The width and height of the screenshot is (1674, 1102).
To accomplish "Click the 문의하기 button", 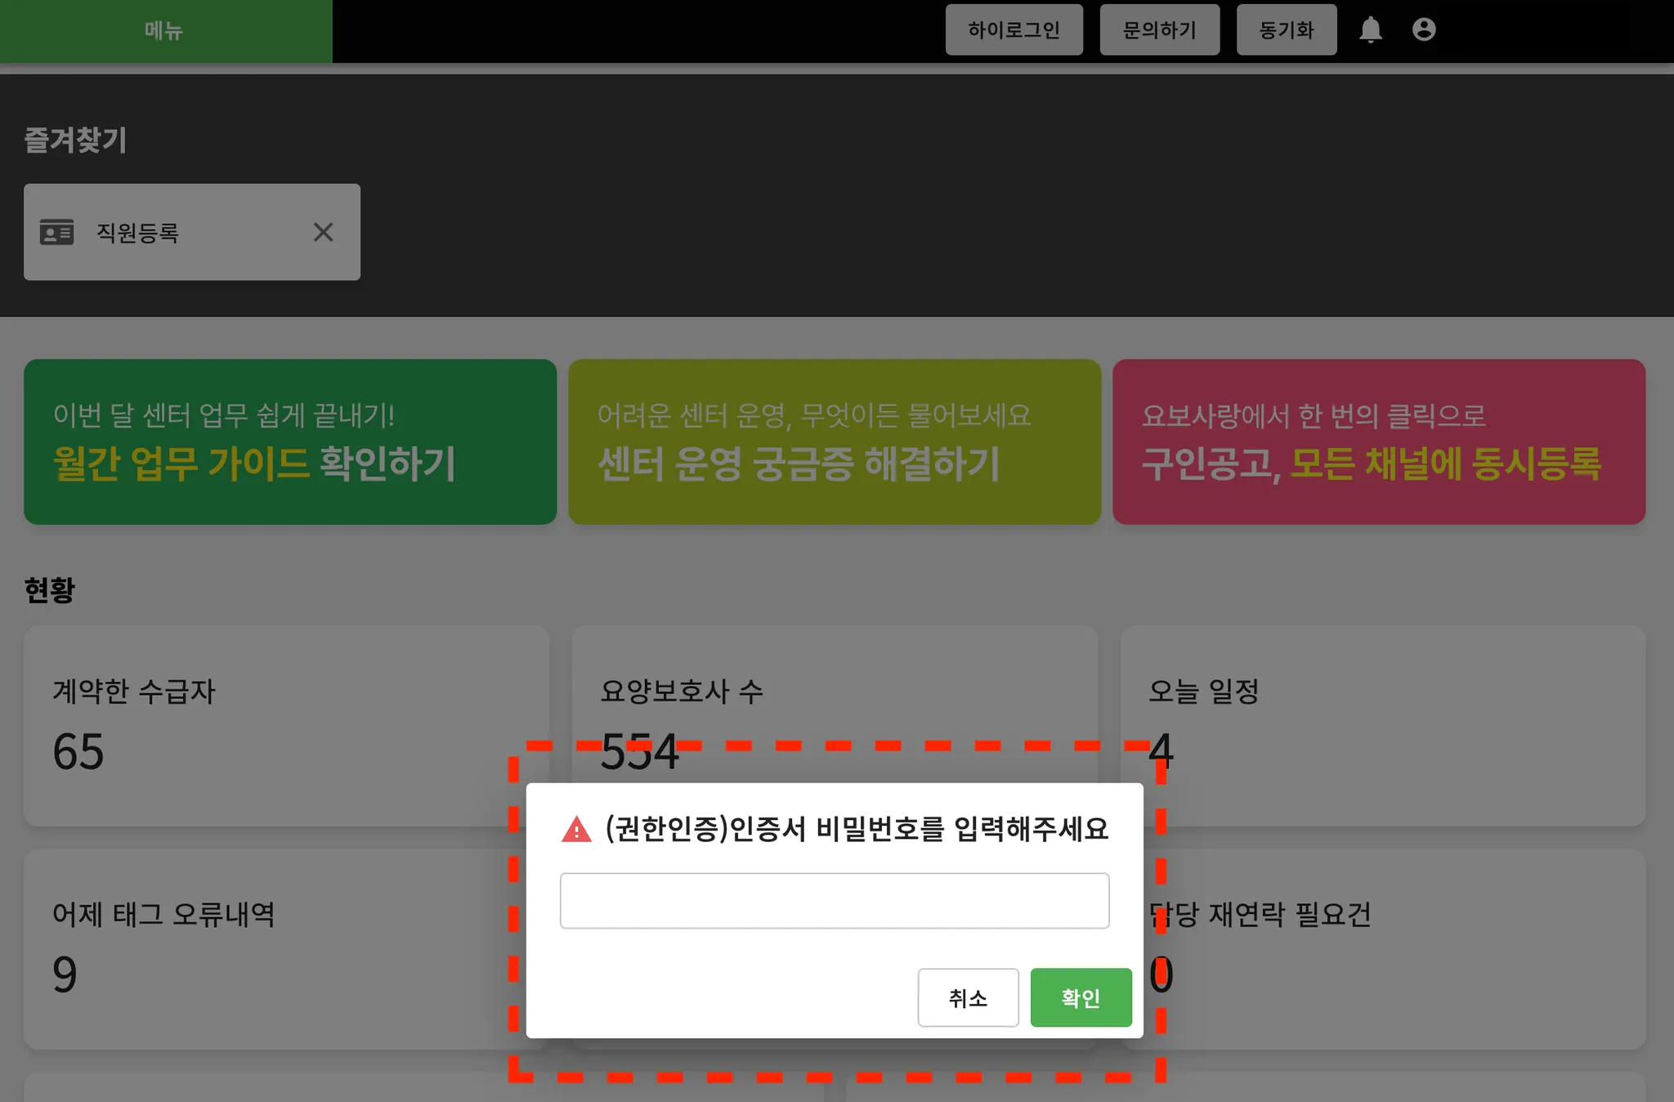I will pyautogui.click(x=1159, y=30).
